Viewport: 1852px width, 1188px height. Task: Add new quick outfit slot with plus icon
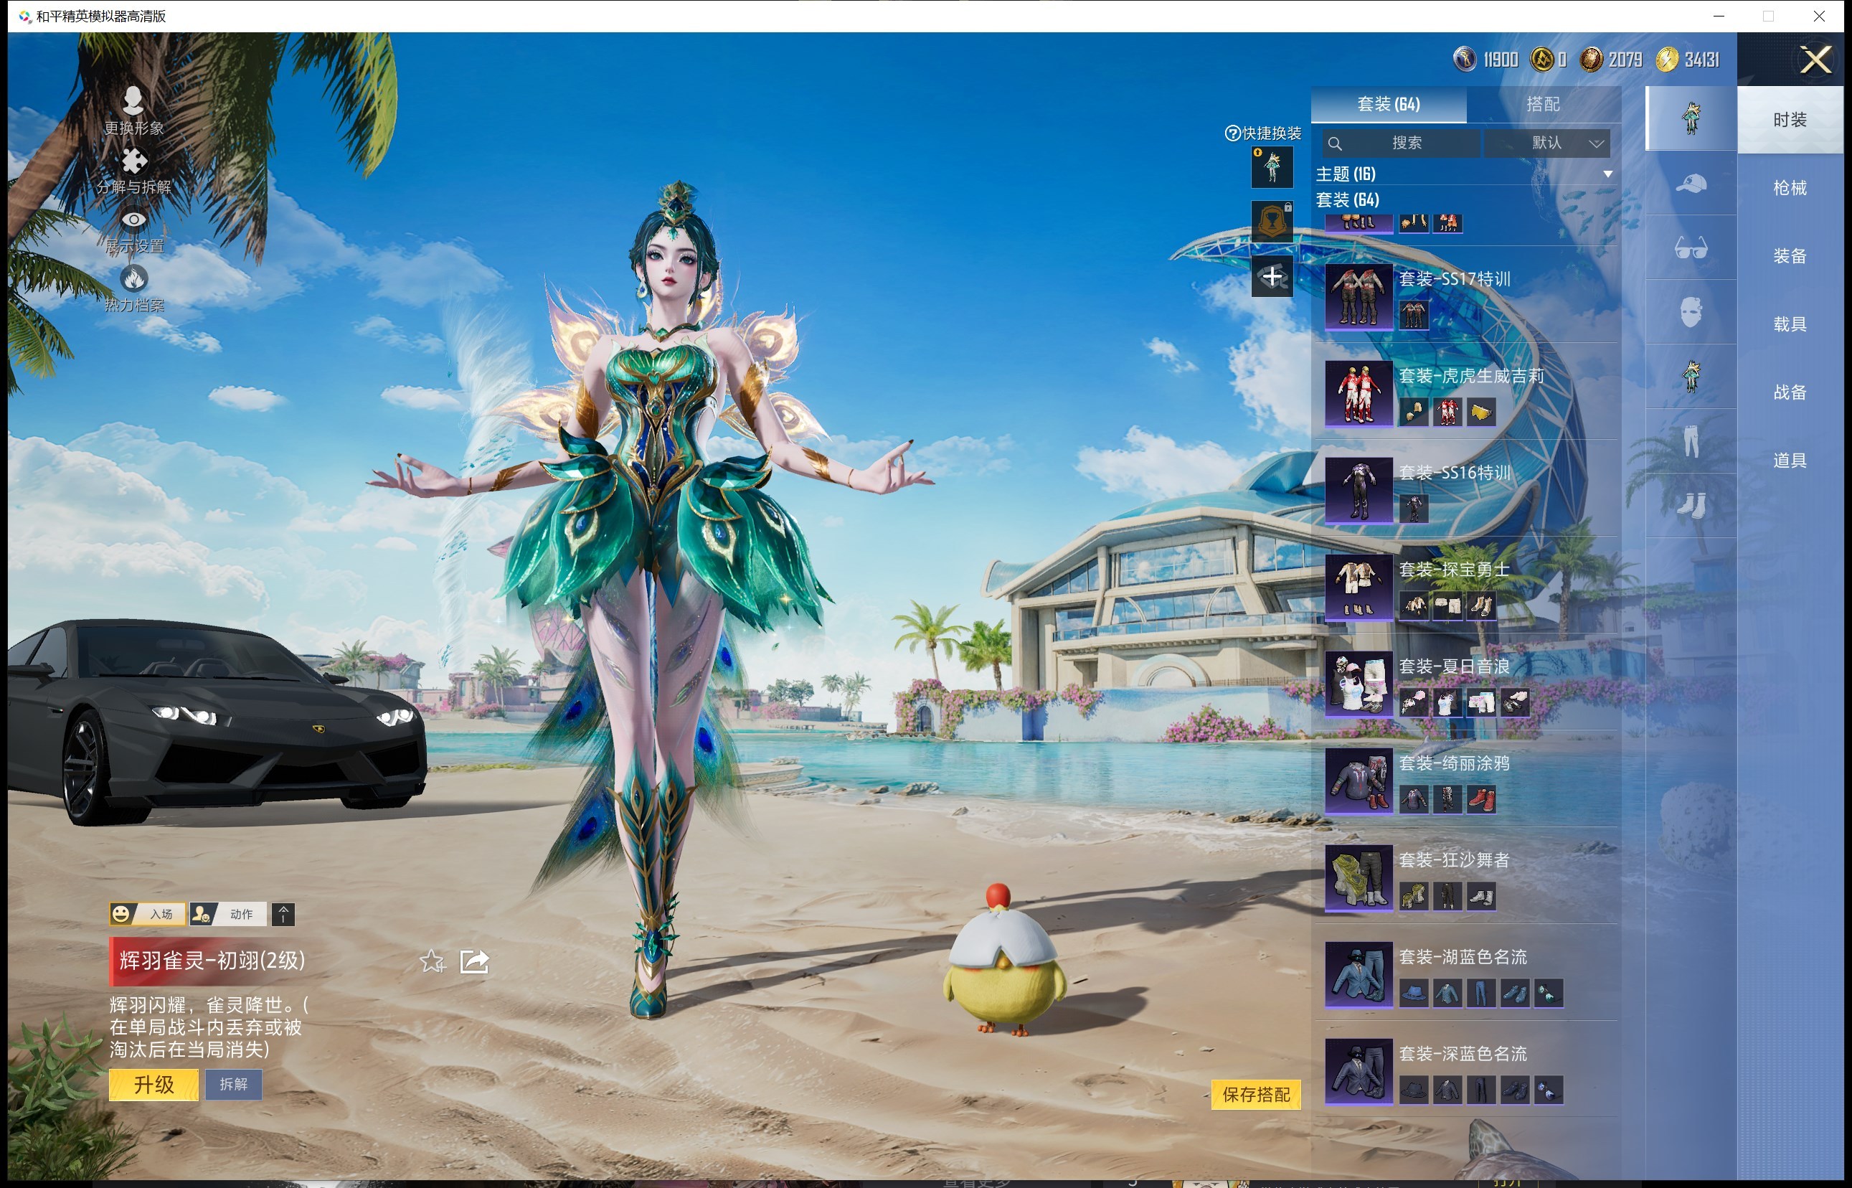point(1272,276)
